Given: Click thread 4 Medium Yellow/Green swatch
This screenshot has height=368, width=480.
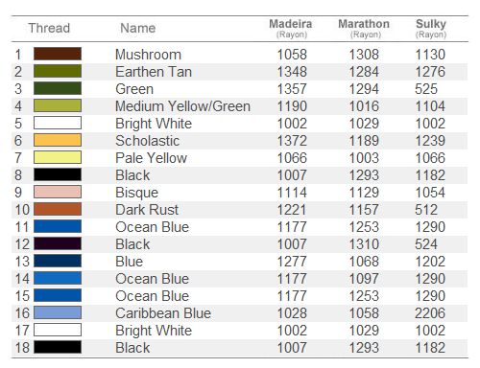Looking at the screenshot, I should [x=58, y=105].
